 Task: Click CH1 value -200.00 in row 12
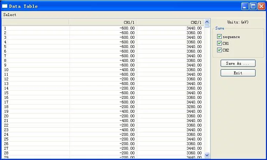[x=127, y=79]
